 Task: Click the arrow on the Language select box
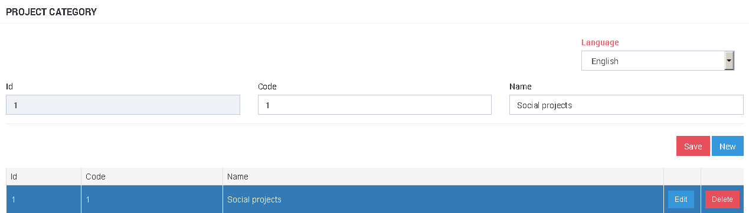click(x=729, y=61)
